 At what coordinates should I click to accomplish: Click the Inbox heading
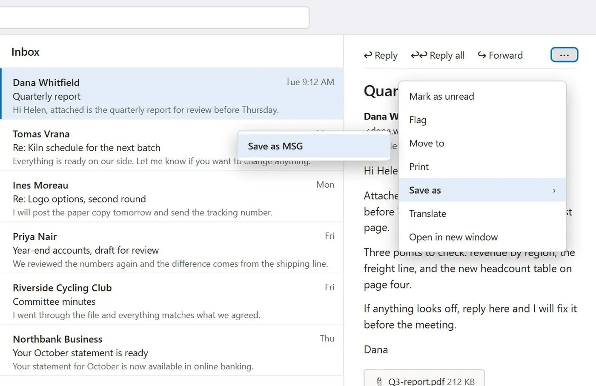pos(26,52)
